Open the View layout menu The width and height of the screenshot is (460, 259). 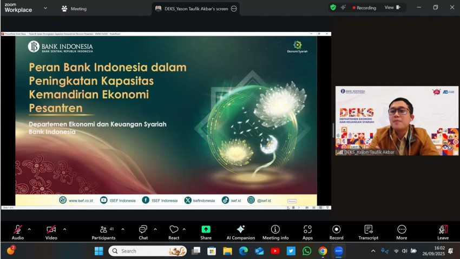[x=392, y=8]
